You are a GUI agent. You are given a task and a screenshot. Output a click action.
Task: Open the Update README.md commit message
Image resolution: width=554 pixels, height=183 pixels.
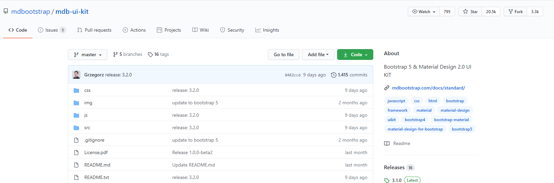tap(193, 165)
